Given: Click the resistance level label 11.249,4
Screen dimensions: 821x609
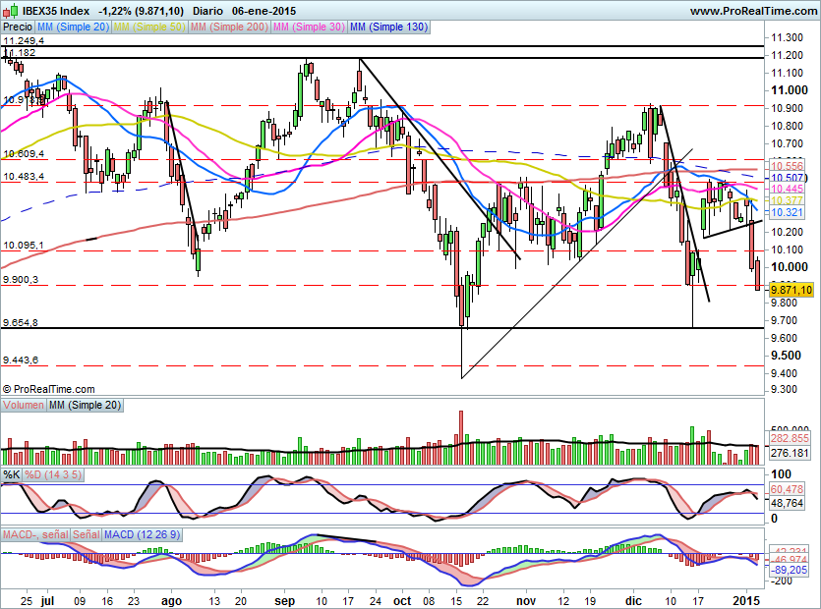Looking at the screenshot, I should coord(24,41).
